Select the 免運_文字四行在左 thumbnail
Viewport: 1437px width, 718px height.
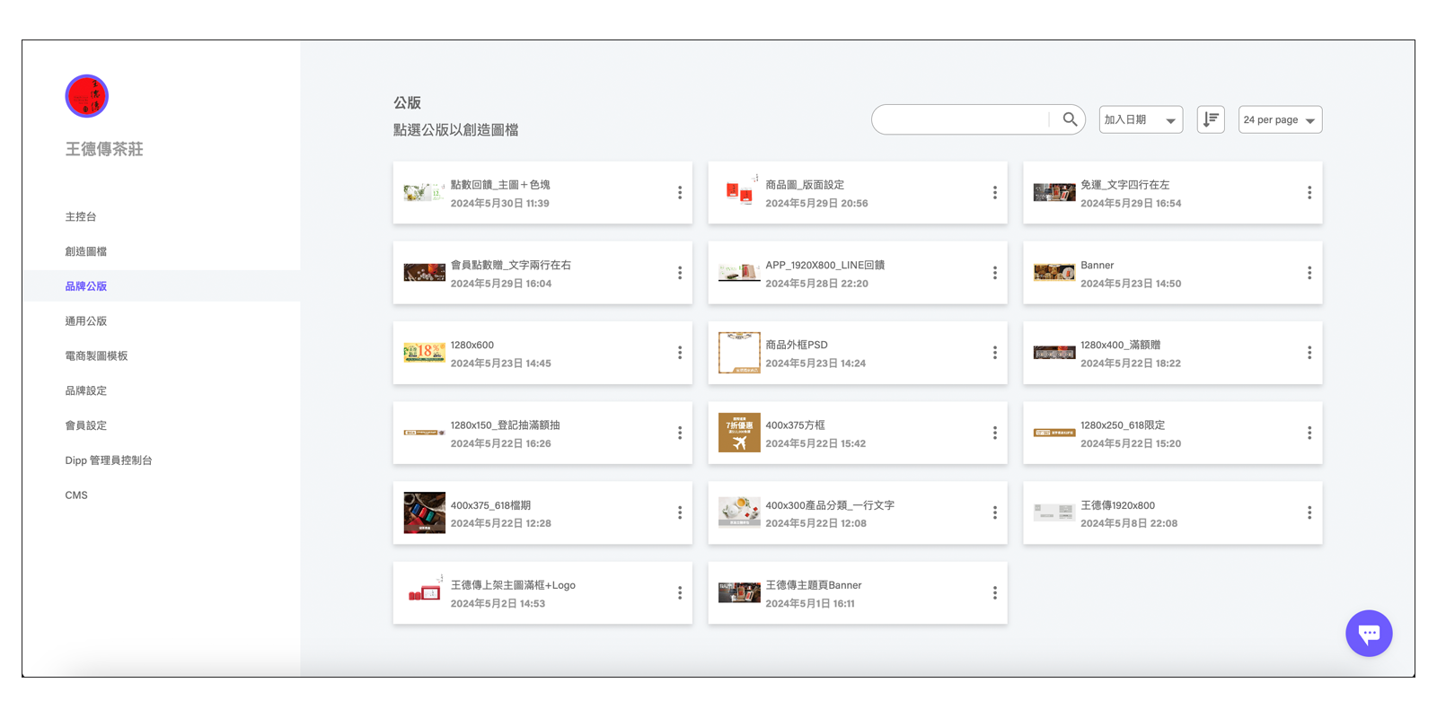[x=1054, y=193]
